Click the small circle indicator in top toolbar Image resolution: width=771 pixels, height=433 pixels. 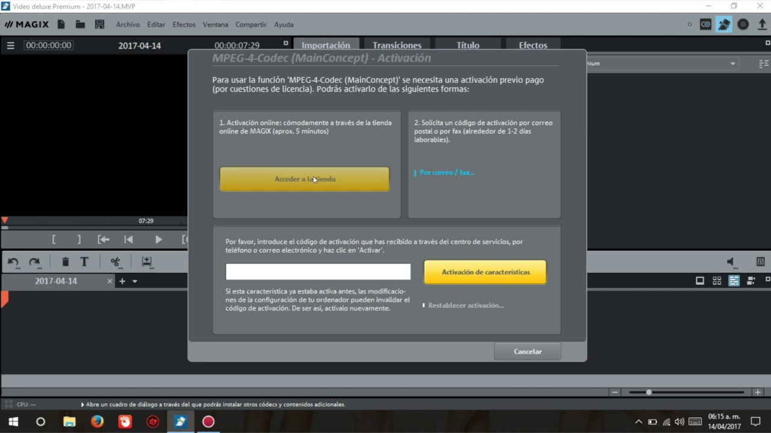690,25
